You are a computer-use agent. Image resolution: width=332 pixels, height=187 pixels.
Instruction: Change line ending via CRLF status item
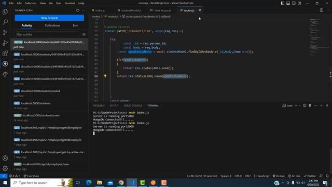pos(247,176)
